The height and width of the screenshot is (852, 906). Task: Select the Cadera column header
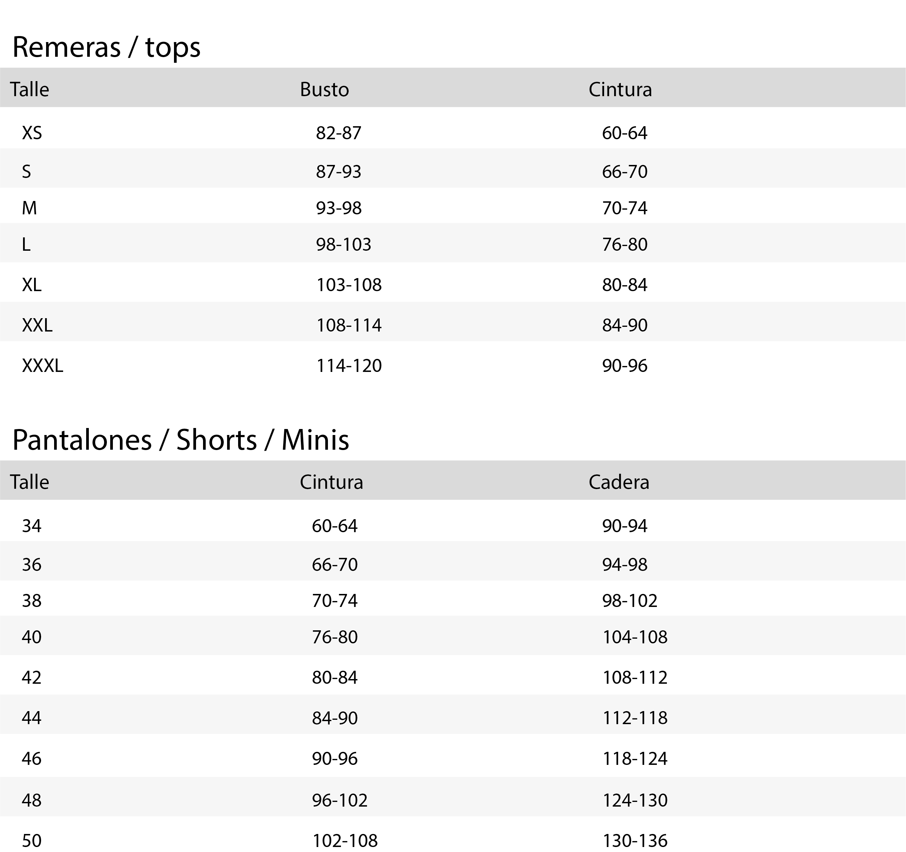618,482
